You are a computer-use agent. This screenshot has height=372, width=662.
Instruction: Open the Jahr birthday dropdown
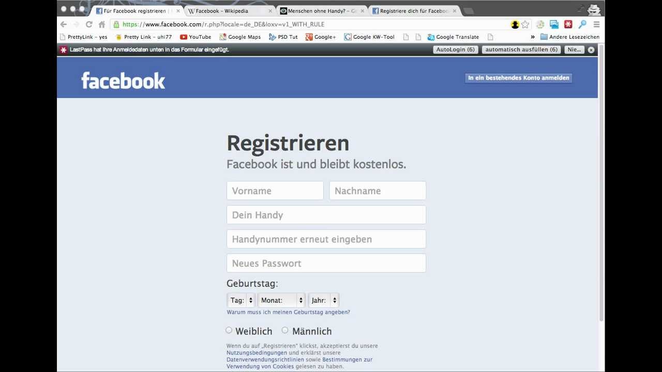tap(324, 300)
